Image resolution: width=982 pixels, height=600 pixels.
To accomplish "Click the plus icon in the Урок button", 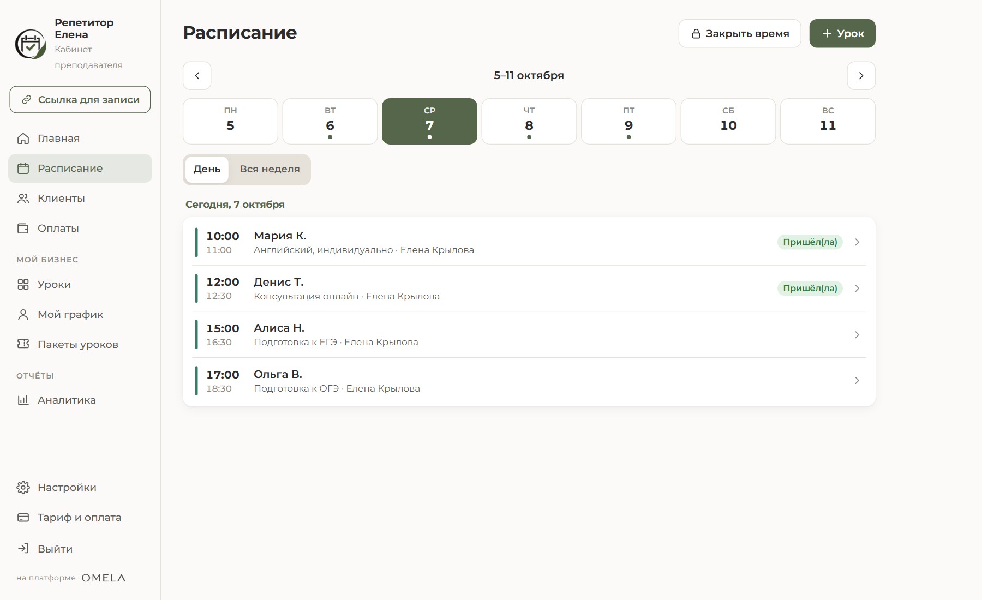I will (x=827, y=34).
